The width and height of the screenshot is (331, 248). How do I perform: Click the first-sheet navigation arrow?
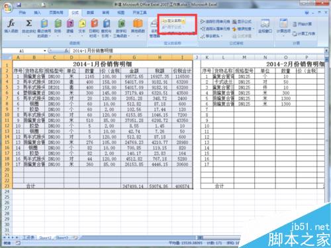coord(5,237)
